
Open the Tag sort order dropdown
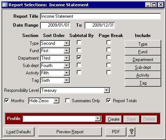pyautogui.click(x=67, y=80)
